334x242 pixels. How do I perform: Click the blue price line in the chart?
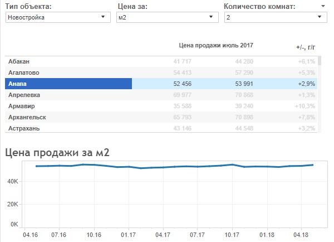pyautogui.click(x=167, y=167)
